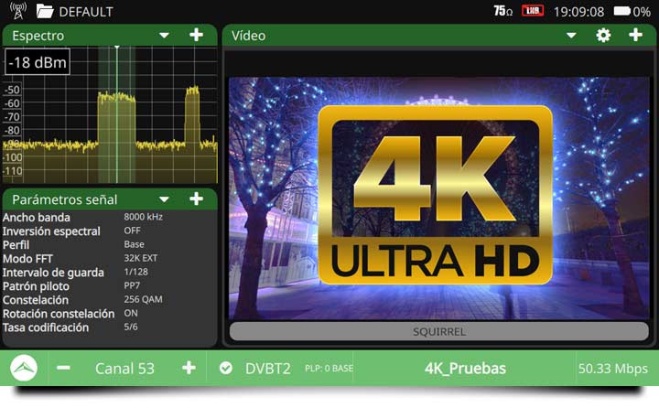The image size is (659, 408).
Task: Click the 8000 kHz bandwidth value
Action: [144, 217]
